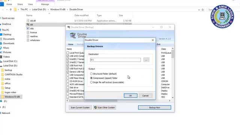Expand the address bar history dropdown
Image resolution: width=240 pixels, height=135 pixels.
click(x=199, y=10)
